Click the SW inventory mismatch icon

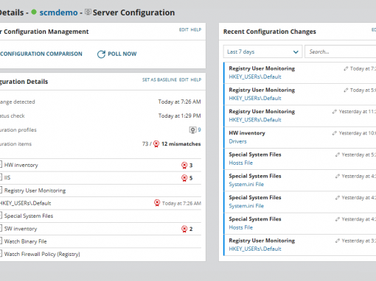184,229
